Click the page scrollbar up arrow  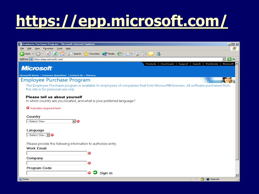click(x=237, y=63)
